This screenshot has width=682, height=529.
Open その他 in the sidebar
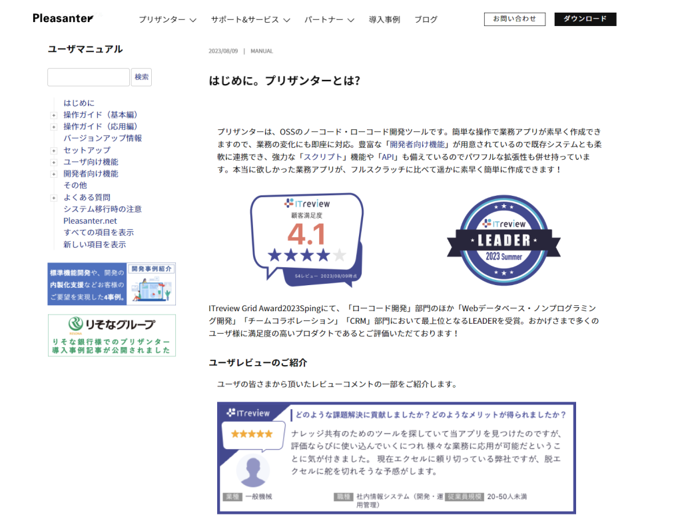pyautogui.click(x=75, y=185)
